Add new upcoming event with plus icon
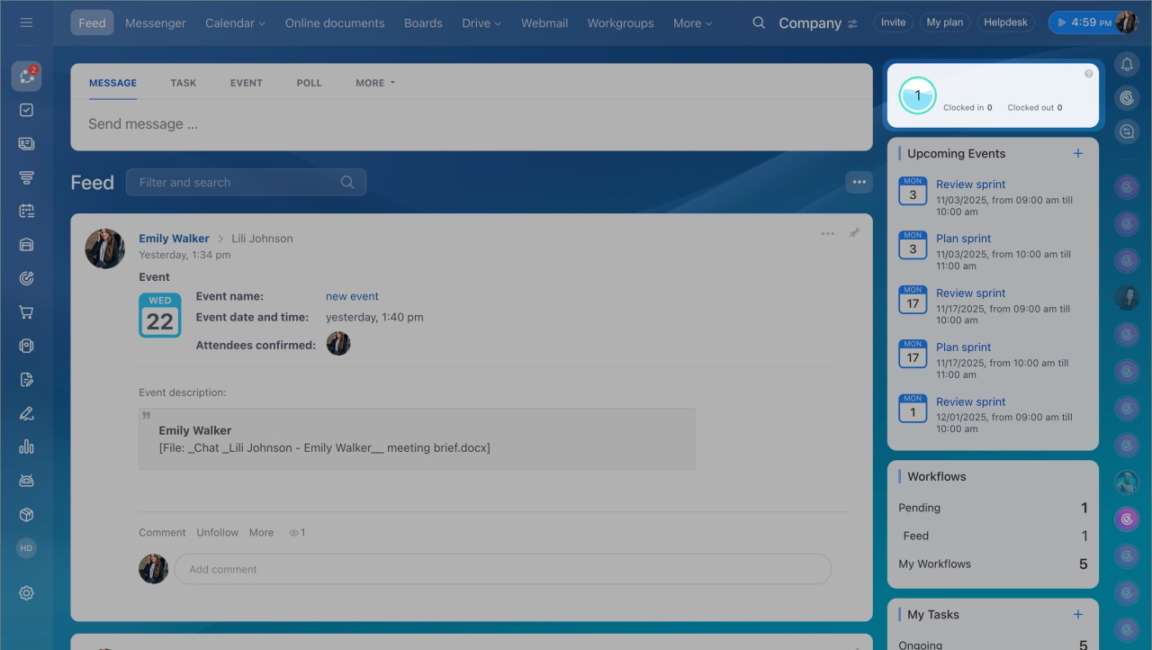 (x=1077, y=154)
